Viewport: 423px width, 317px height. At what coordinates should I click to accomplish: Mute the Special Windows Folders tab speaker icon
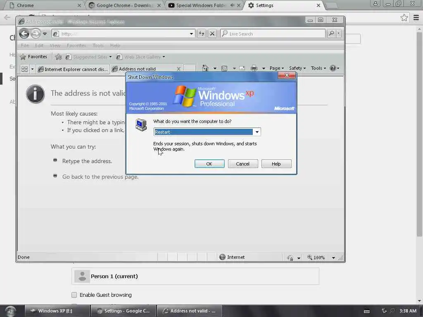[232, 5]
